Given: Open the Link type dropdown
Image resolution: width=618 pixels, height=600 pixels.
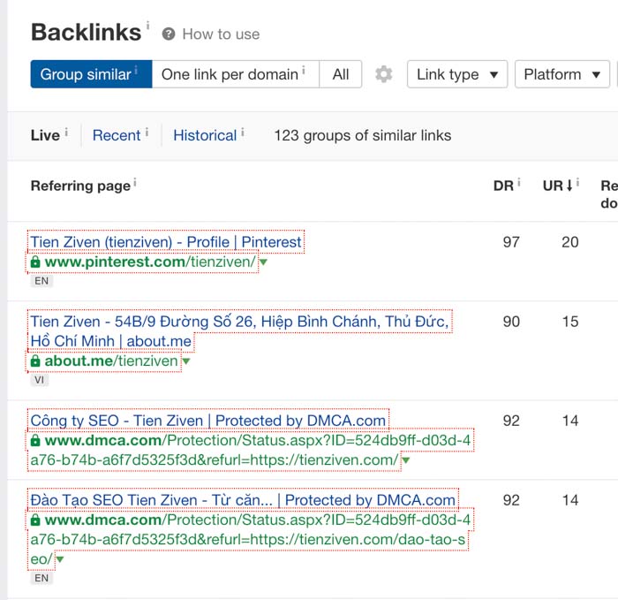Looking at the screenshot, I should [457, 74].
